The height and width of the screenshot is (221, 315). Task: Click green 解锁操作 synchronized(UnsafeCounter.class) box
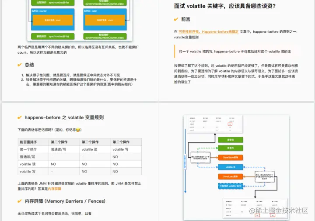point(105,36)
